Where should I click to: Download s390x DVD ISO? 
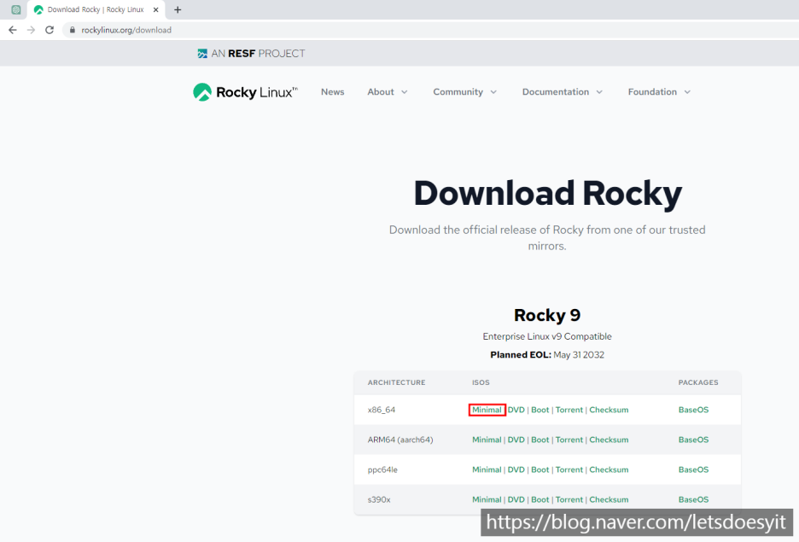pos(516,500)
